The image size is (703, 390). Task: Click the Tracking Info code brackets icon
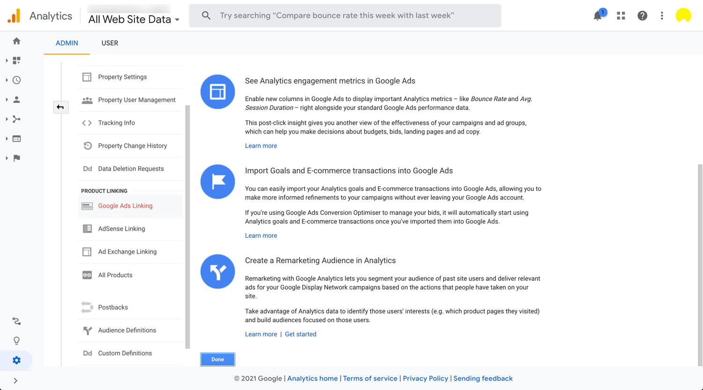(87, 123)
